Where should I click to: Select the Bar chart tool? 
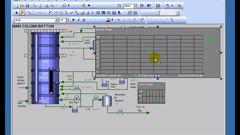click(82, 13)
